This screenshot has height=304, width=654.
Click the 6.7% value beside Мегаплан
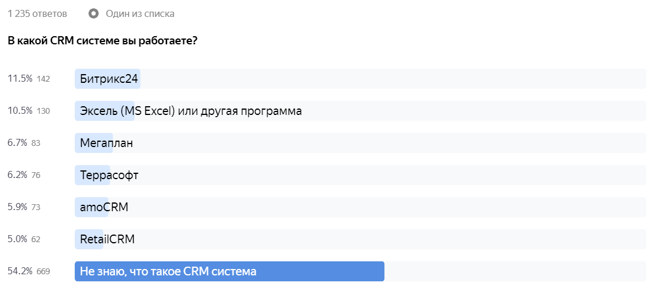(x=18, y=143)
